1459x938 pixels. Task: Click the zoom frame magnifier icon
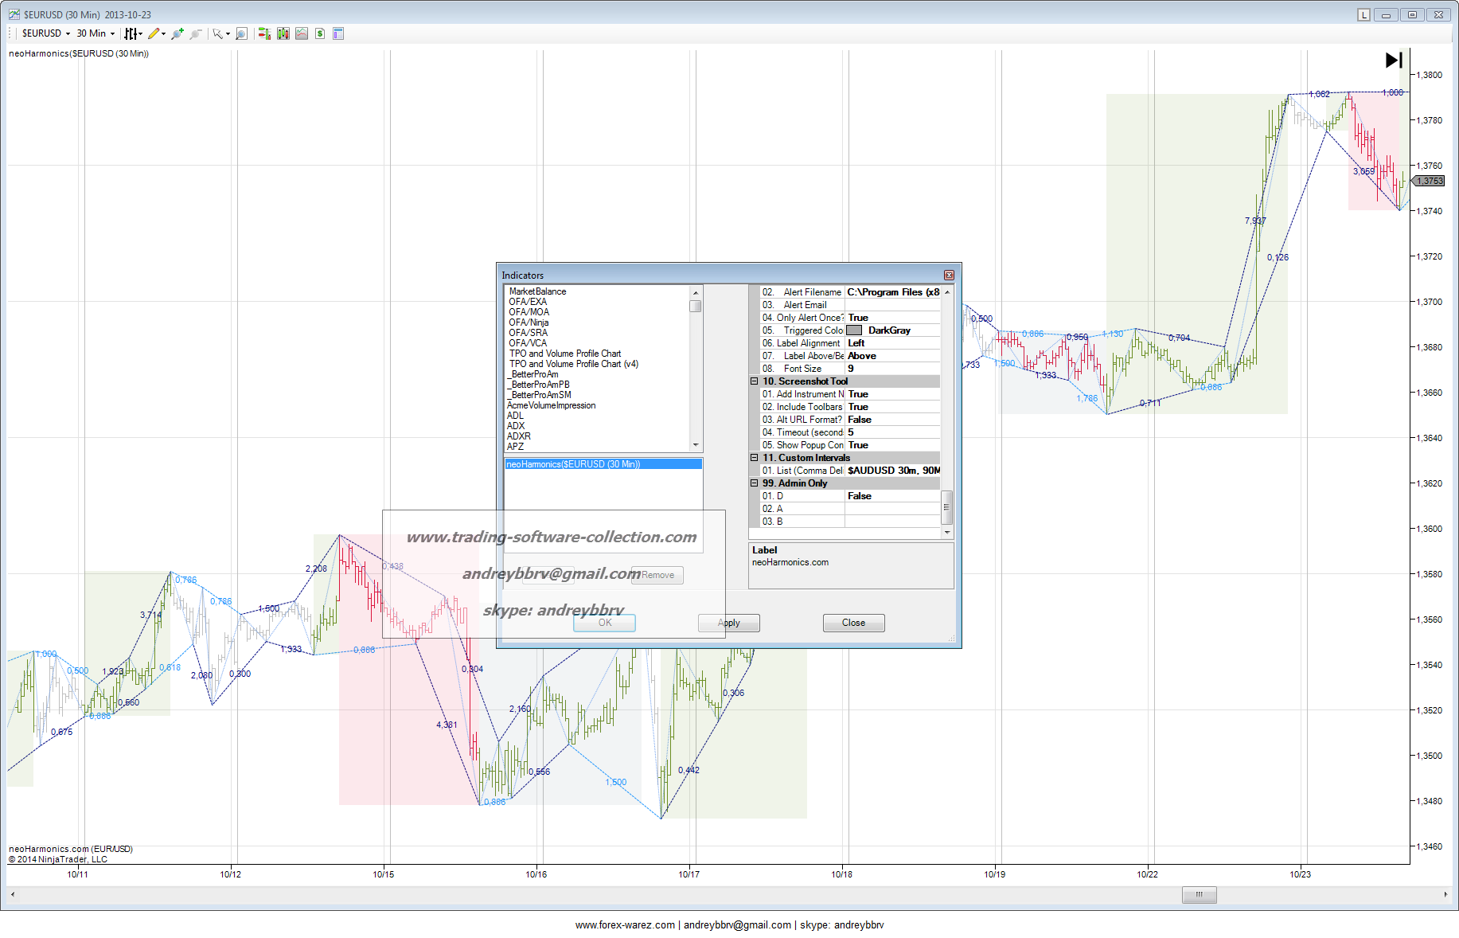click(x=242, y=33)
